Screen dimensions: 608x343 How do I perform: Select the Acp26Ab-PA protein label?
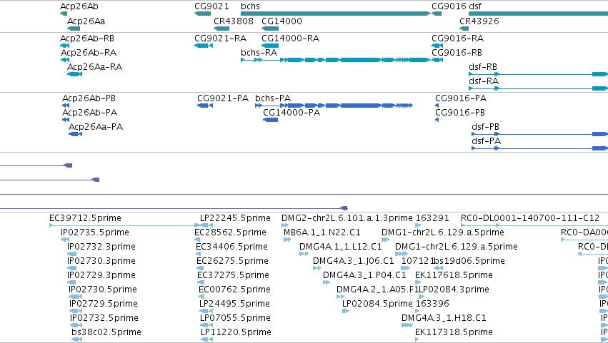pyautogui.click(x=89, y=112)
